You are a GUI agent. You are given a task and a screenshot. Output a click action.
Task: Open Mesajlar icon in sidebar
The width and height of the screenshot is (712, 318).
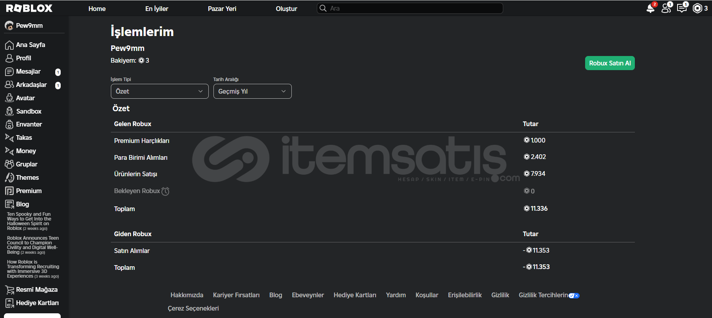click(x=9, y=72)
